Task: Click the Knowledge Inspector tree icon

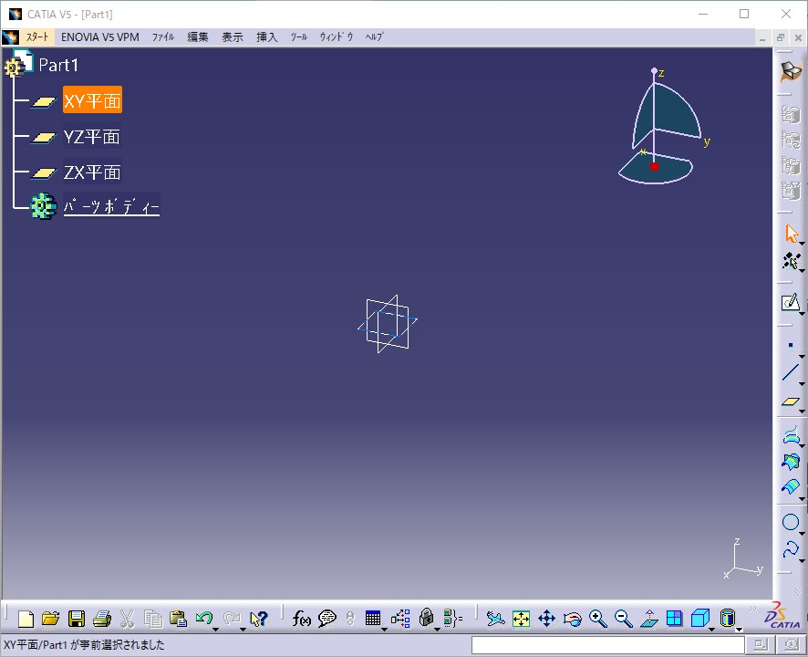Action: click(400, 619)
